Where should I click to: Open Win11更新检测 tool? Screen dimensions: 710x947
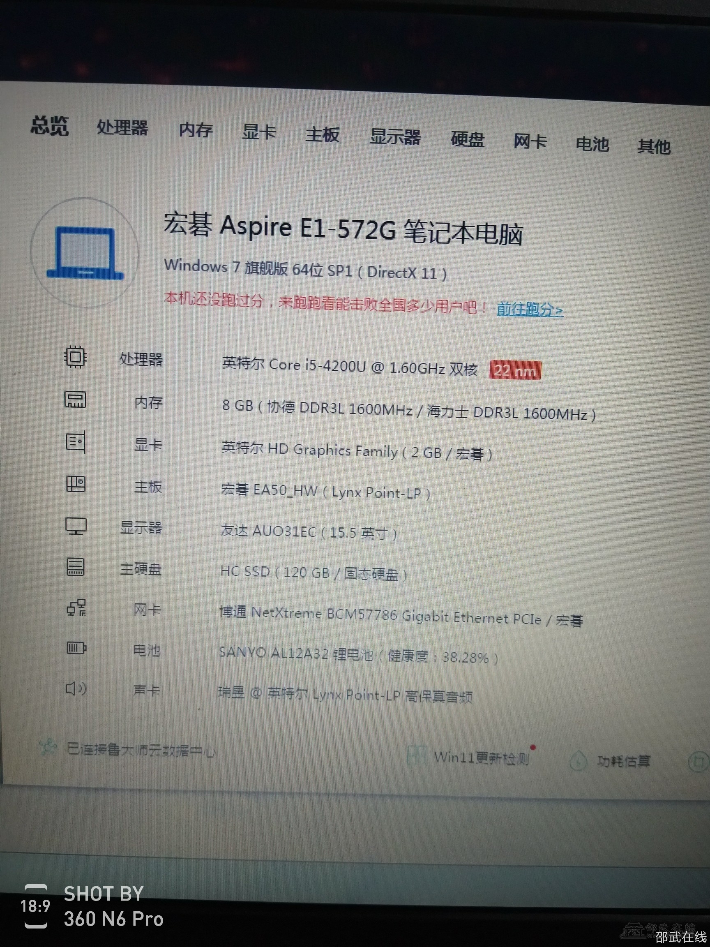(x=481, y=758)
